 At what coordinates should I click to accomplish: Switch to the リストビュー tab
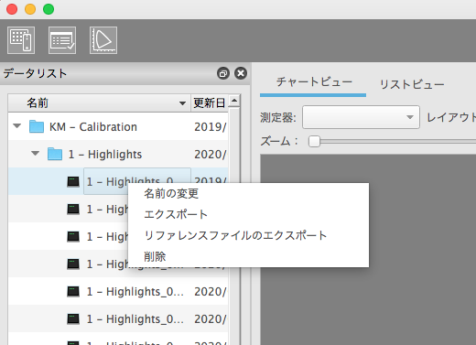click(412, 84)
